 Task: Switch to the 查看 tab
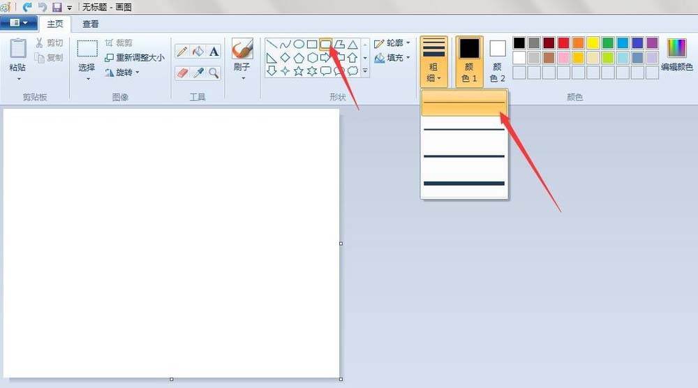[x=90, y=24]
